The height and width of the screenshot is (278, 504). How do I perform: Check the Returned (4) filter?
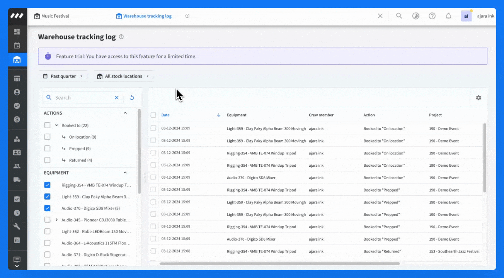click(47, 160)
